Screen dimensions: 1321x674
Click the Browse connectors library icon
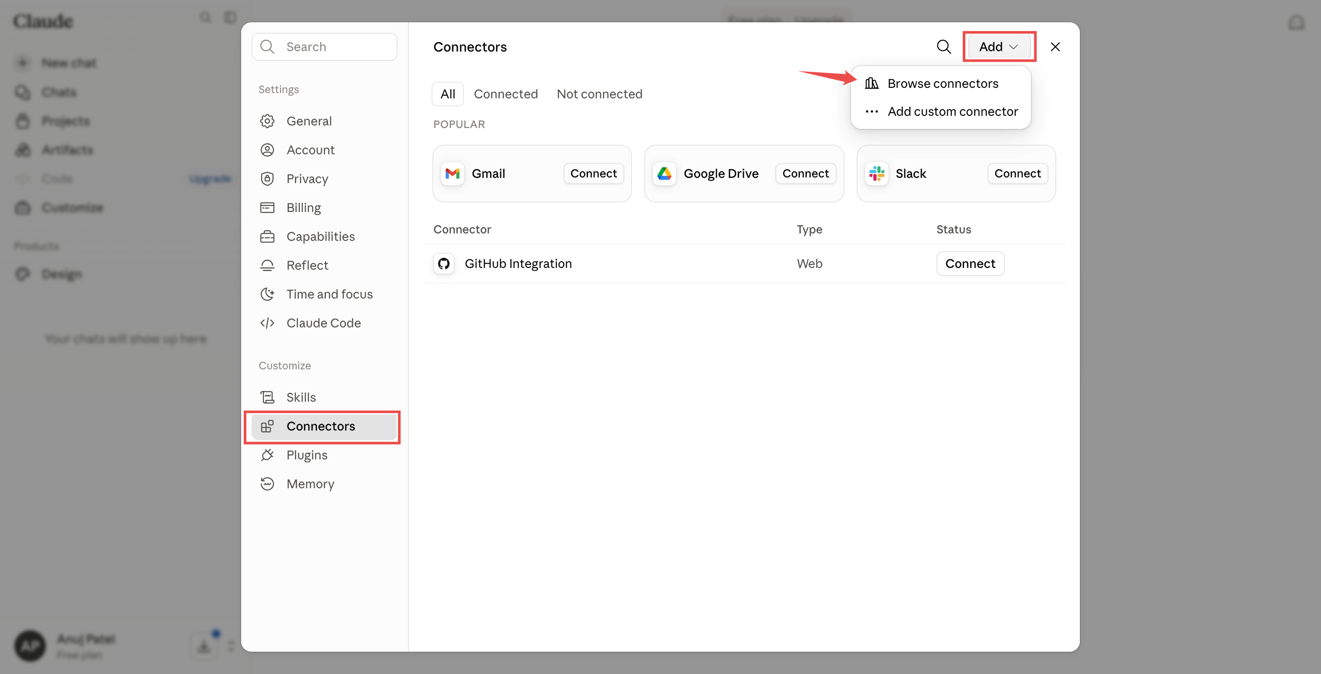(871, 83)
